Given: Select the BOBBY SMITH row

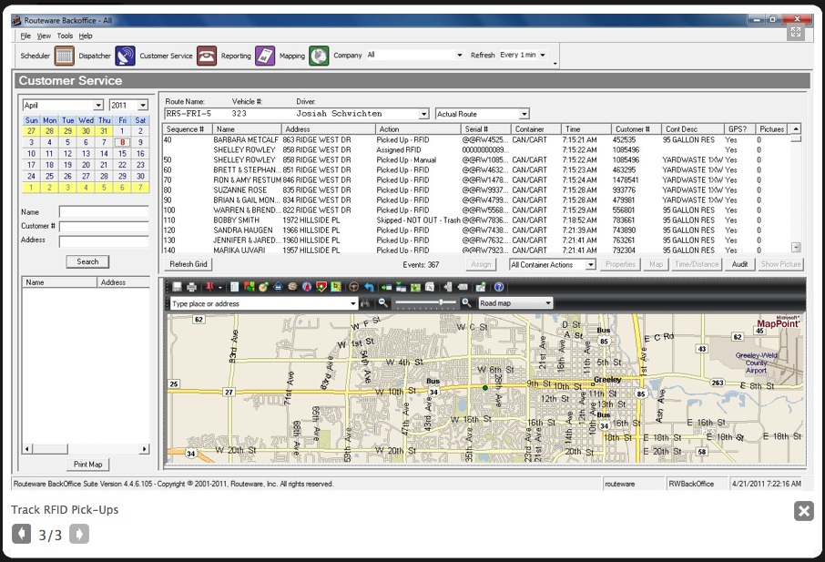Looking at the screenshot, I should click(476, 220).
